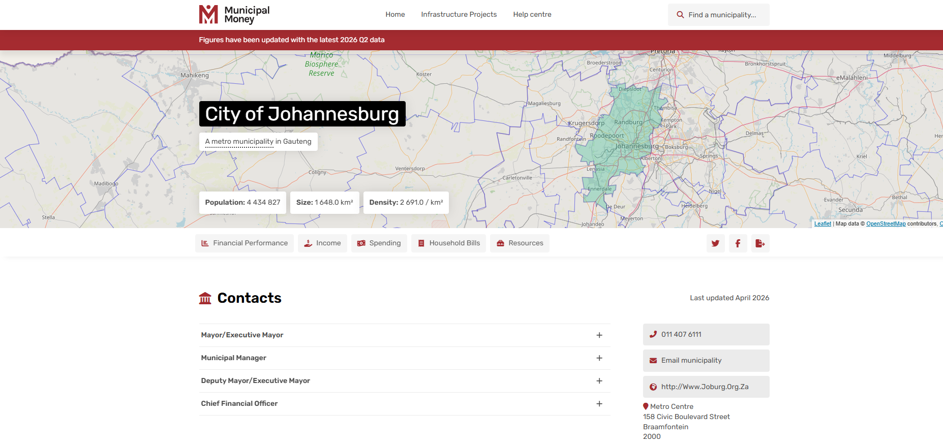Click the envelope icon on Email municipality
The width and height of the screenshot is (943, 446).
653,361
